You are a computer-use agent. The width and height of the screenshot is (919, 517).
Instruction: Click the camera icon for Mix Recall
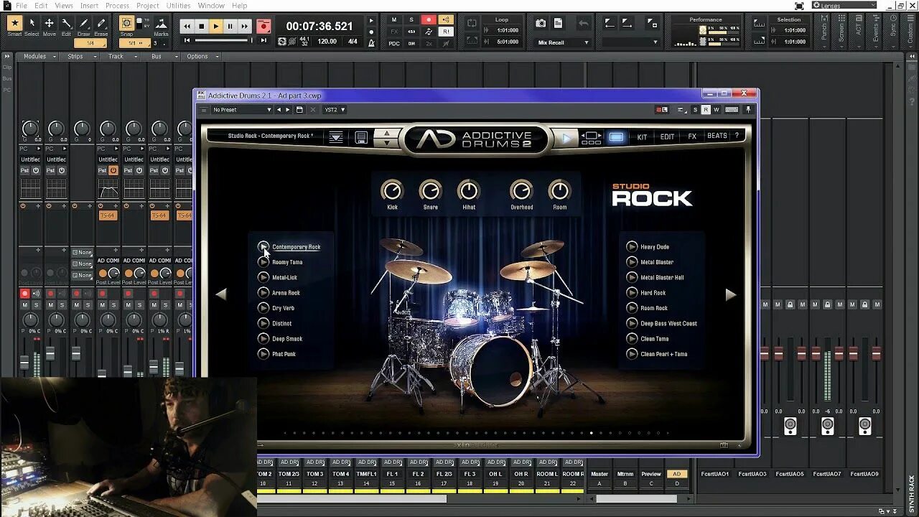pos(541,24)
